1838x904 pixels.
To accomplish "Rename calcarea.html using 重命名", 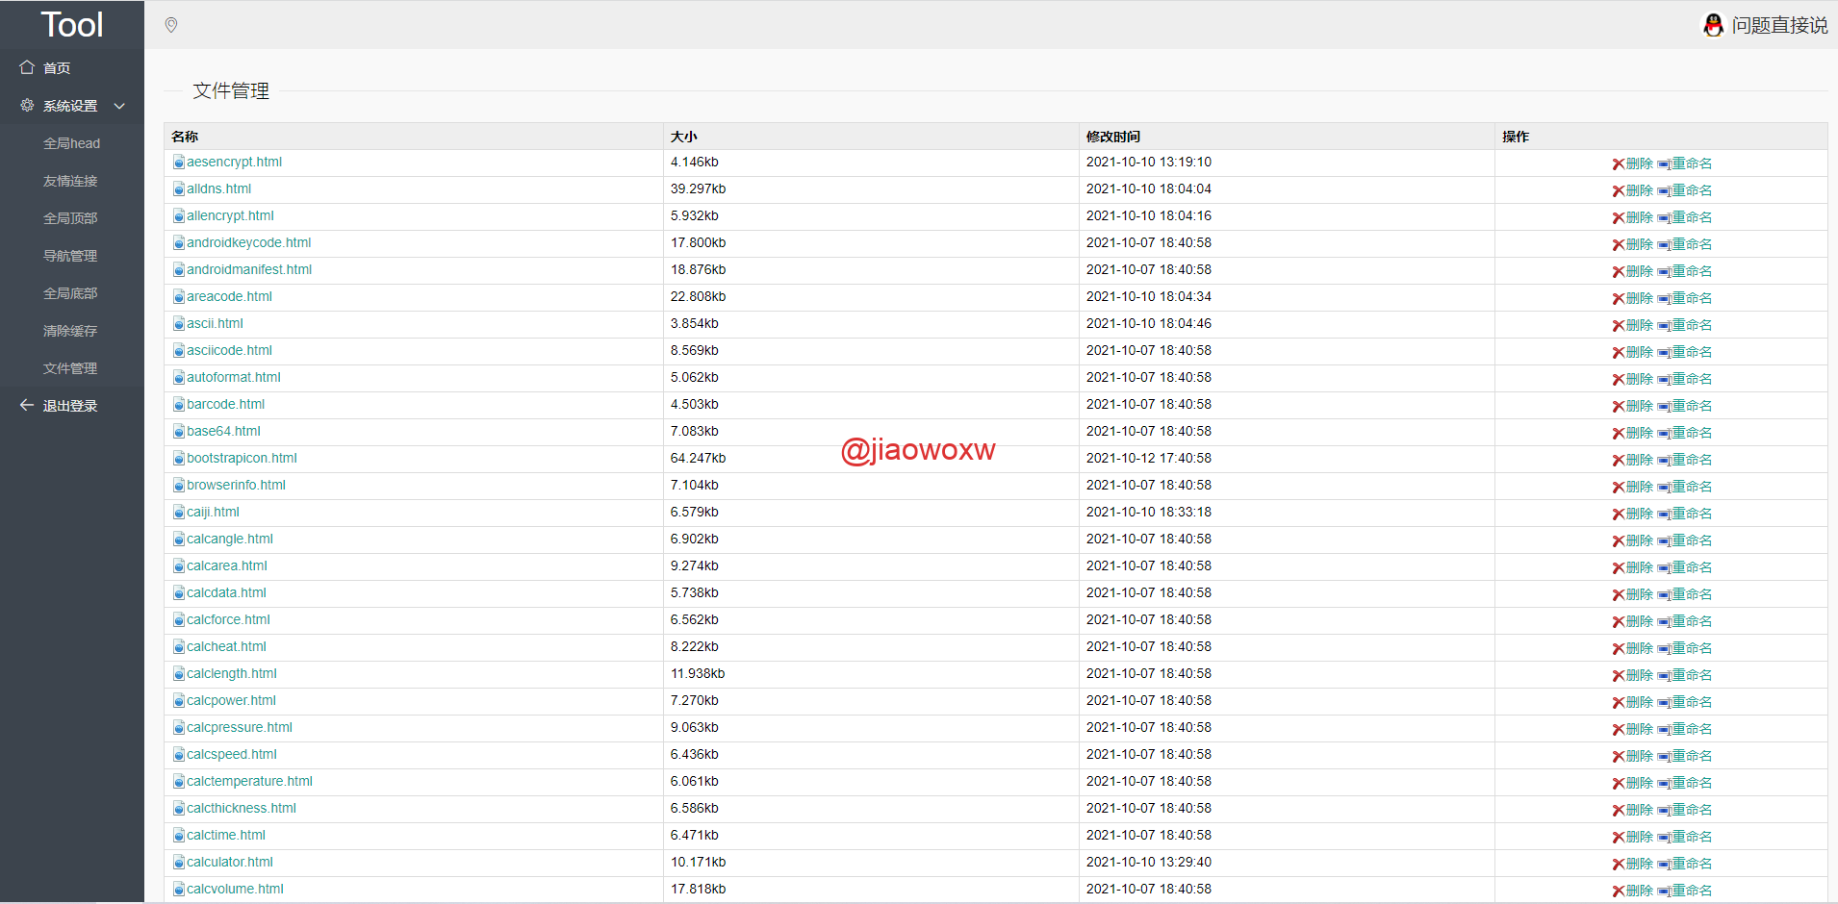I will click(1685, 567).
